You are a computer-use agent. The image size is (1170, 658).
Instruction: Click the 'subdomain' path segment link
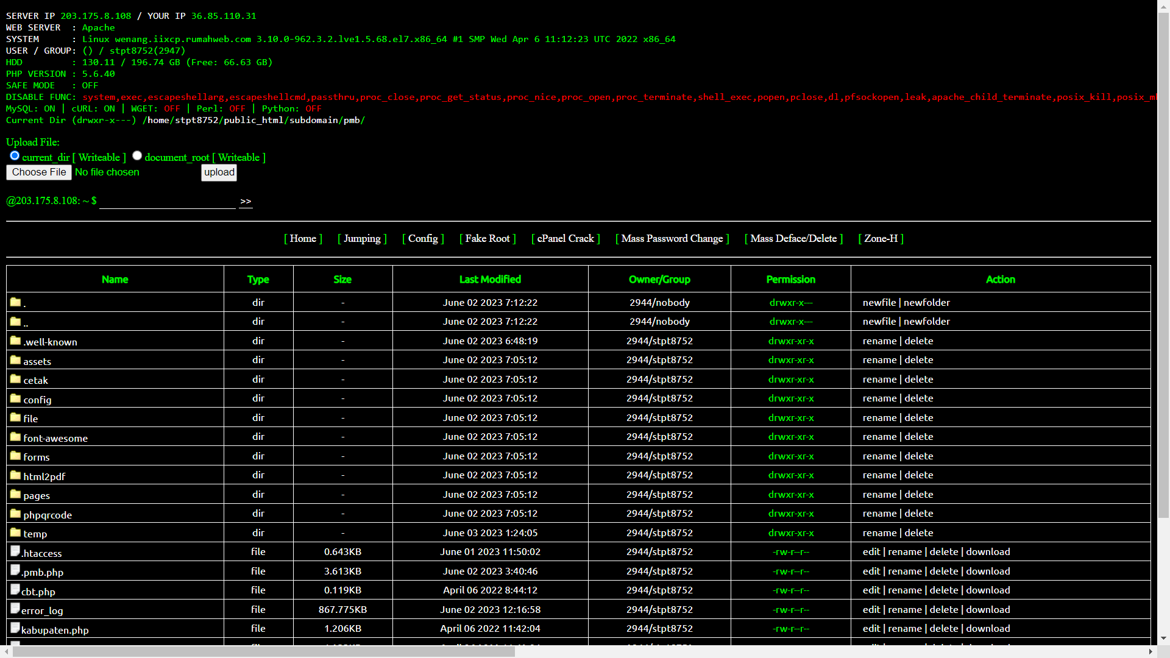[x=313, y=120]
